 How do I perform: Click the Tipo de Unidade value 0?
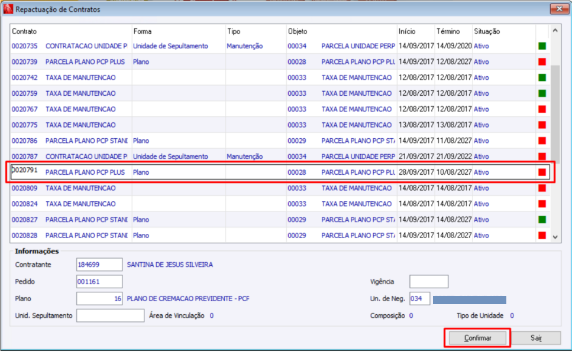coord(512,315)
